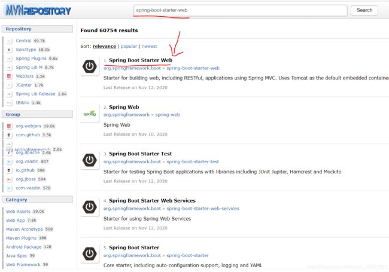
Task: Open spring-boot-starter-web artifact link
Action: 193,68
